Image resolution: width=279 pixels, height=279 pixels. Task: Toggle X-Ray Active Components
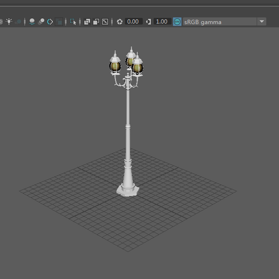tap(96, 22)
